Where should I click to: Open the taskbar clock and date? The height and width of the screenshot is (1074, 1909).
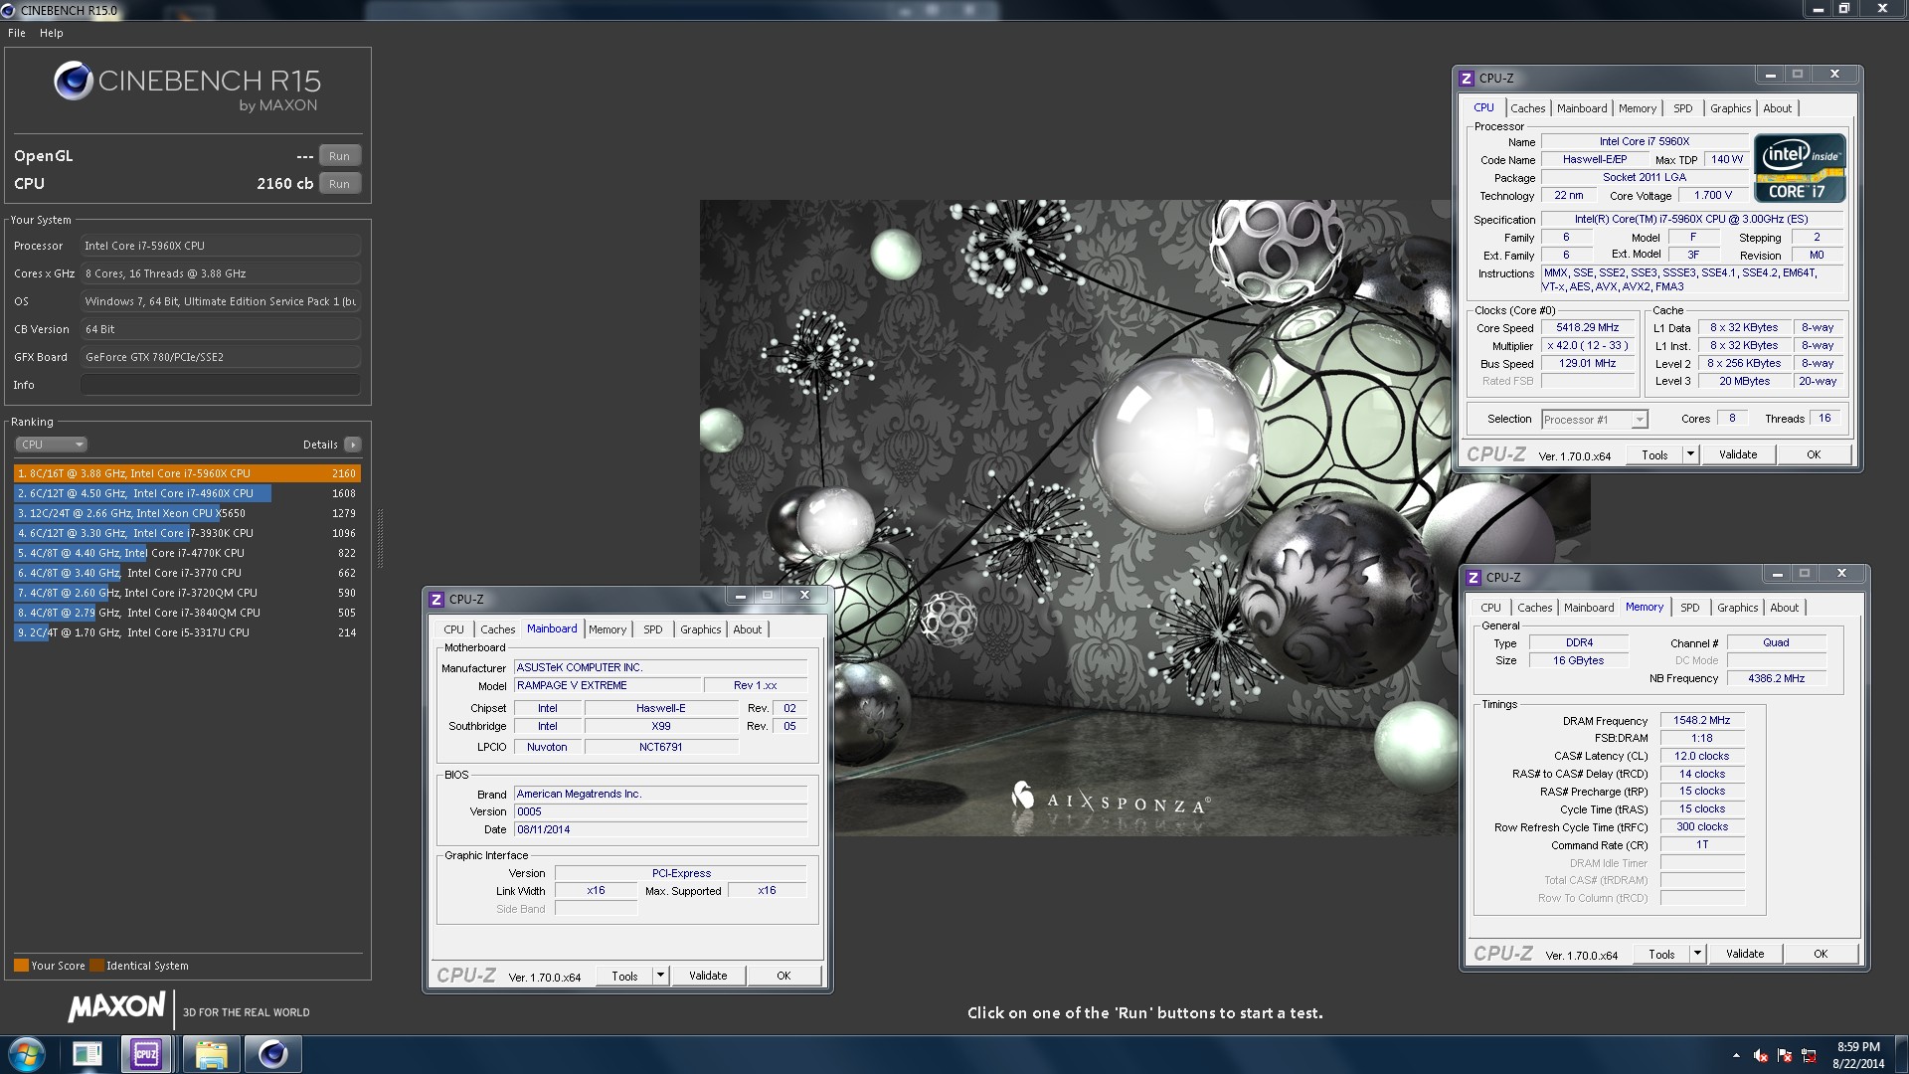pos(1858,1055)
